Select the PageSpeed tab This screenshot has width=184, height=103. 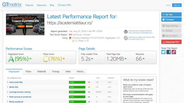[14, 72]
